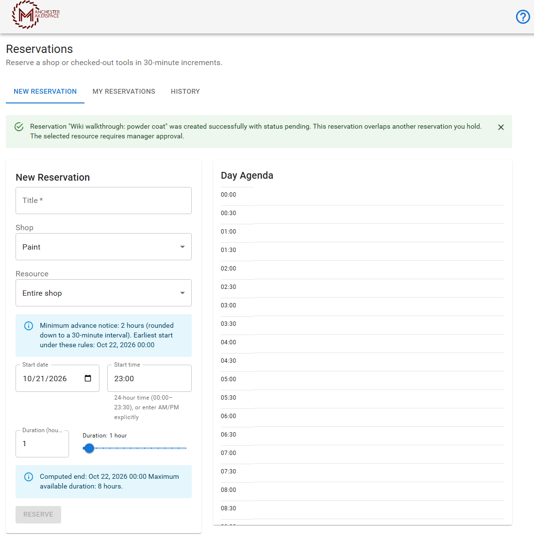Select the 00:00 slot in Day Agenda
The height and width of the screenshot is (539, 534).
pos(363,196)
